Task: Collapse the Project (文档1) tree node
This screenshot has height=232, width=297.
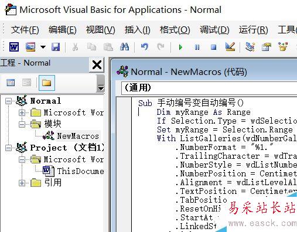Action: coord(8,148)
